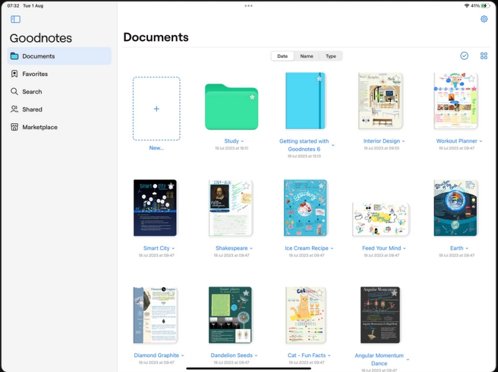Image resolution: width=498 pixels, height=372 pixels.
Task: Open Interior Design options chevron
Action: pyautogui.click(x=403, y=141)
